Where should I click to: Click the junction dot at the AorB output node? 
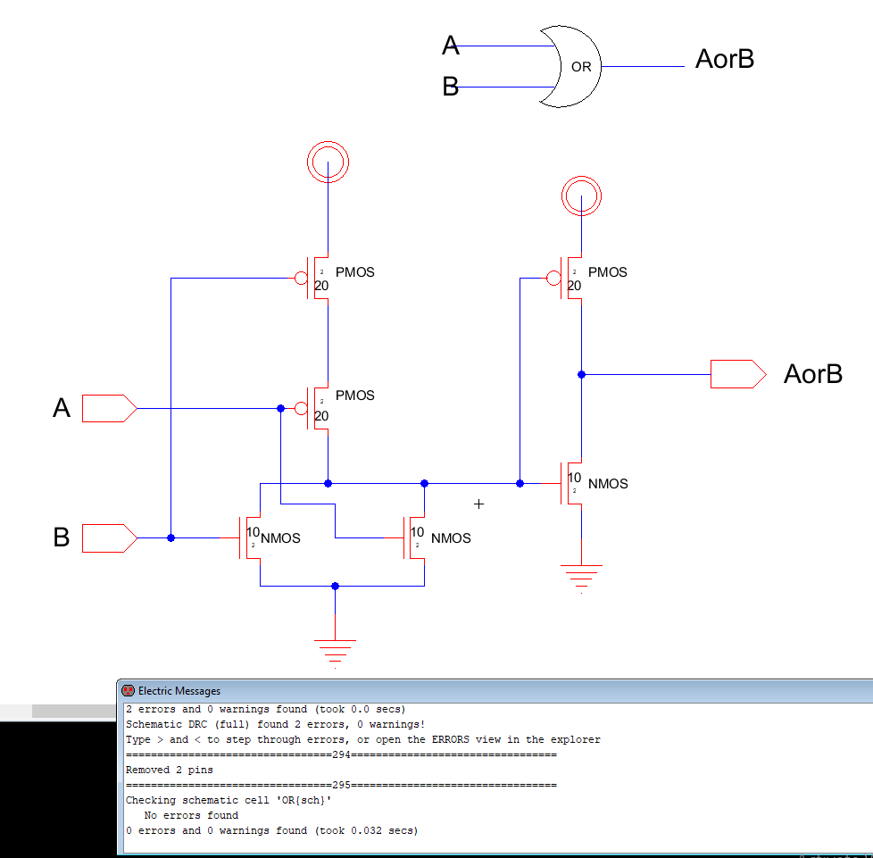(581, 374)
